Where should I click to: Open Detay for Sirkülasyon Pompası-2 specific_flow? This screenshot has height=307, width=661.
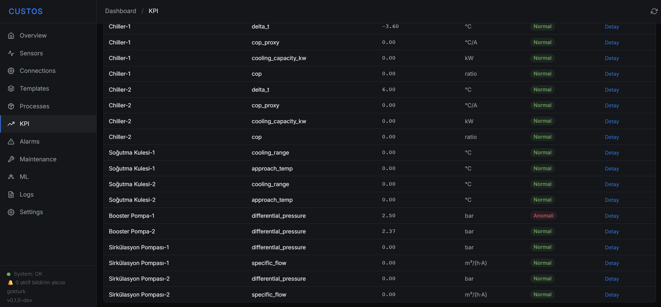point(612,295)
